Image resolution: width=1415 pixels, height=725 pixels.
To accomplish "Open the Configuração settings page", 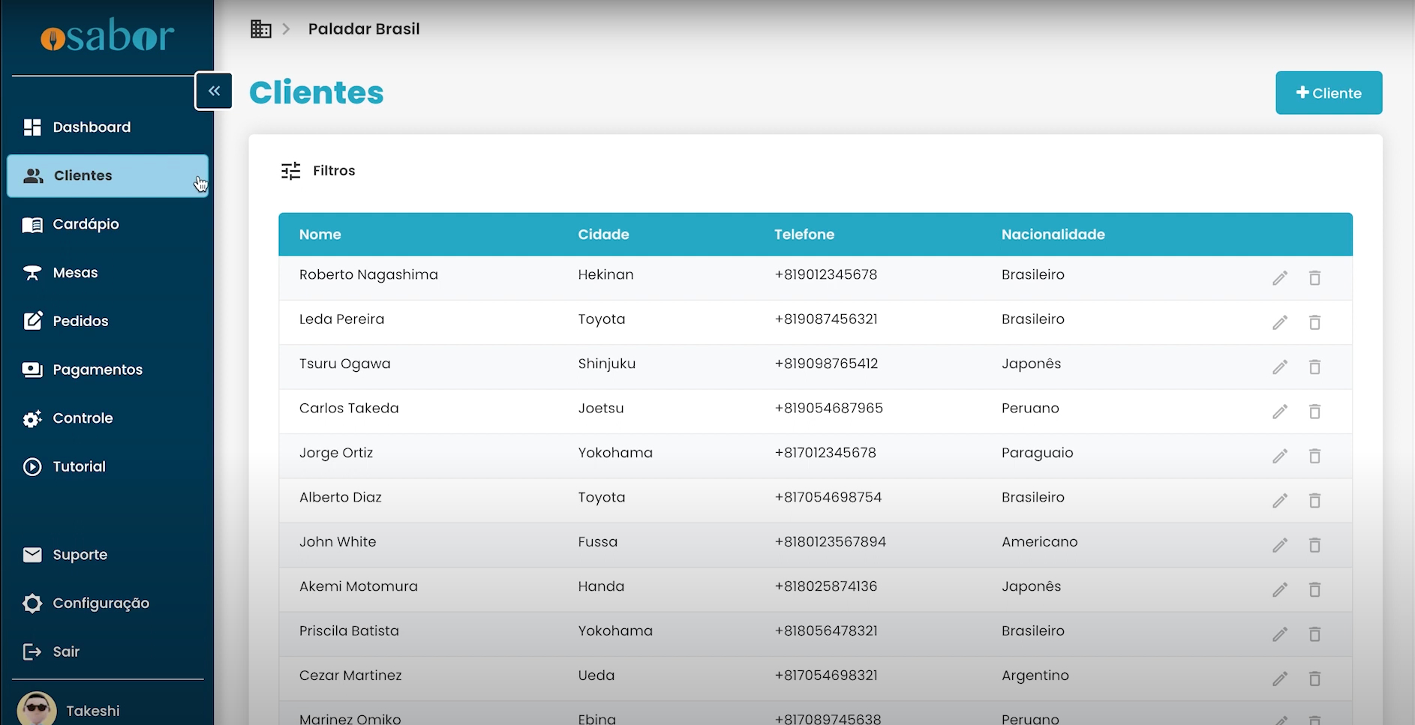I will pyautogui.click(x=101, y=604).
